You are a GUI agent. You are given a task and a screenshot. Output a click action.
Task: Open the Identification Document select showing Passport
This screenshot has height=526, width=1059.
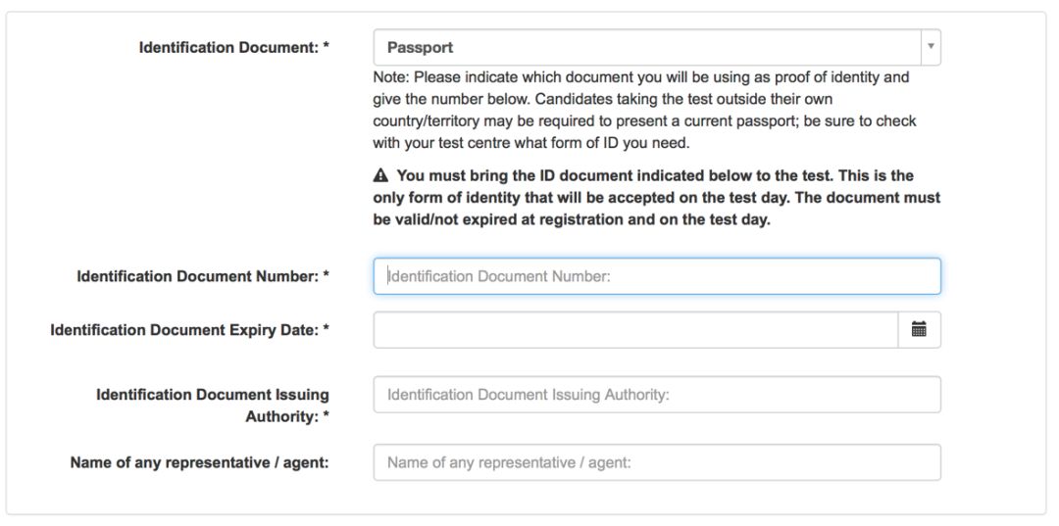coord(656,47)
